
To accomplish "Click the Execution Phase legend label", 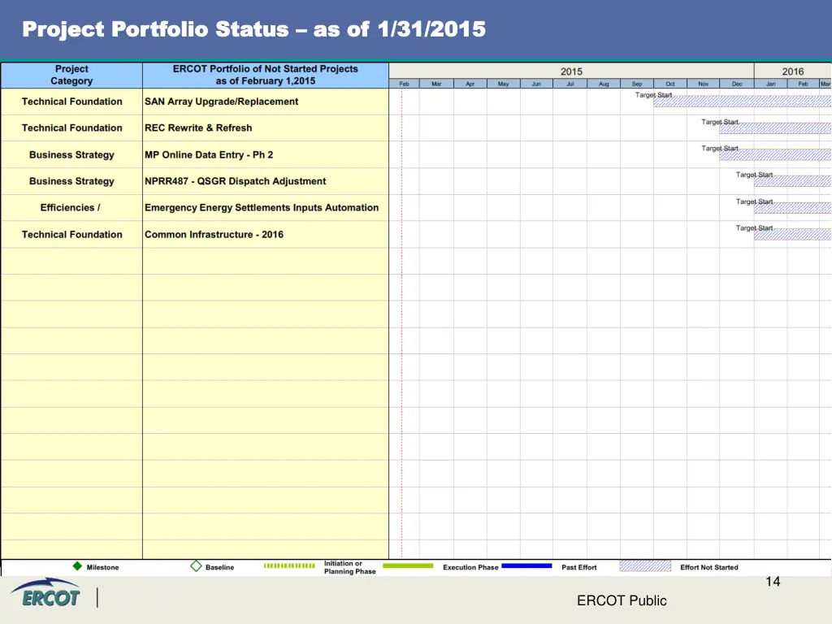I will pos(470,567).
